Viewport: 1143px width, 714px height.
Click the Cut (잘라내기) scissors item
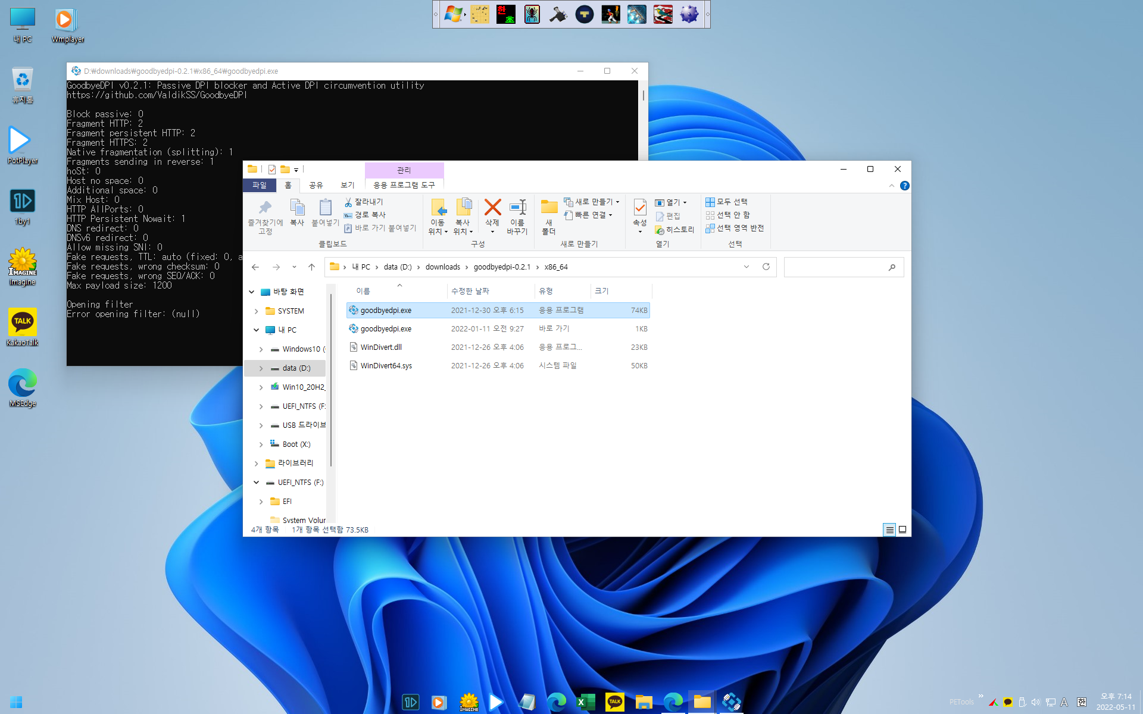pyautogui.click(x=364, y=202)
